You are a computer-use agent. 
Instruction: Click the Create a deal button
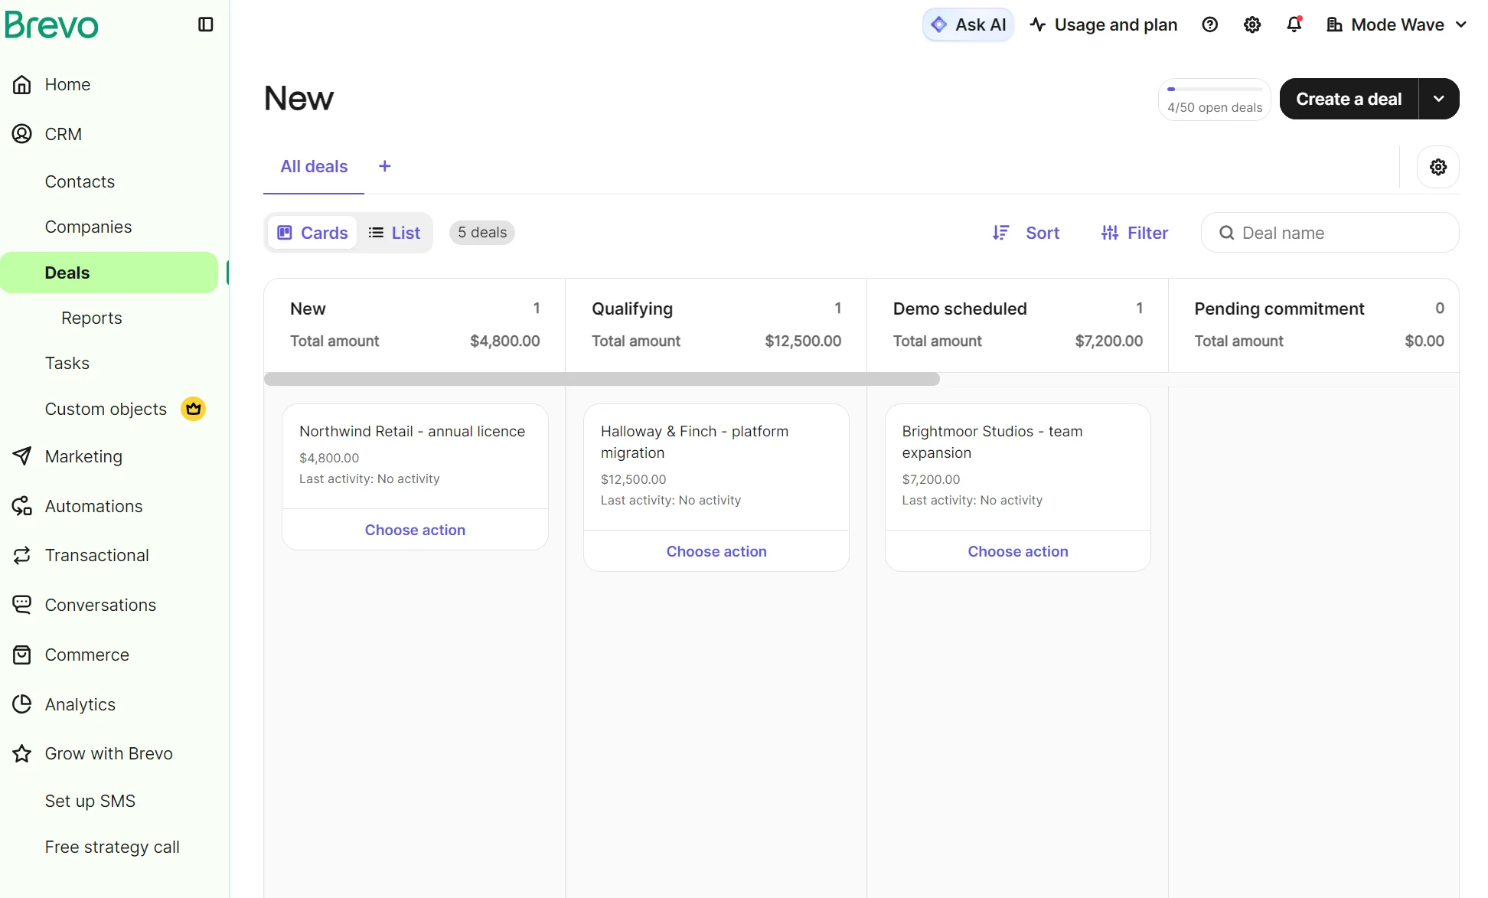click(x=1349, y=99)
